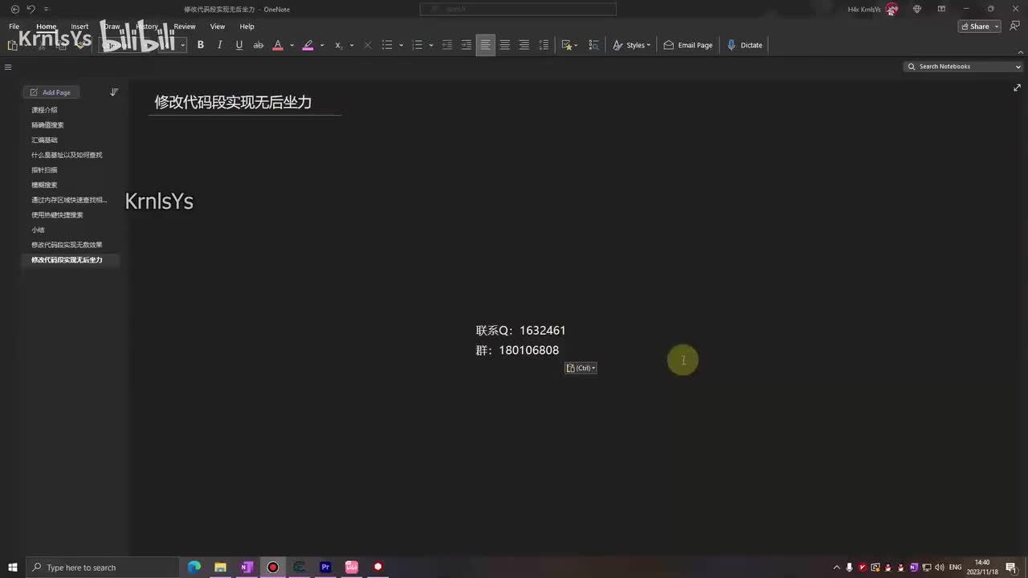Open Paste Options (Ctrl) button
1028x578 pixels.
581,368
